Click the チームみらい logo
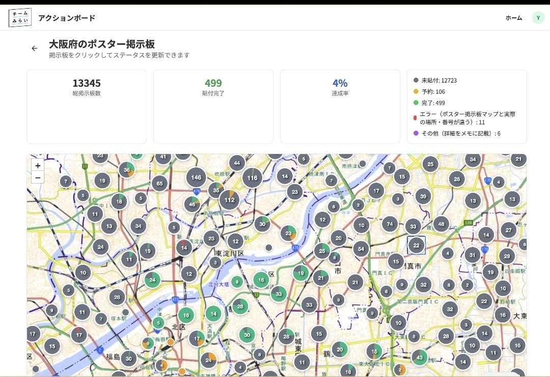 click(20, 18)
